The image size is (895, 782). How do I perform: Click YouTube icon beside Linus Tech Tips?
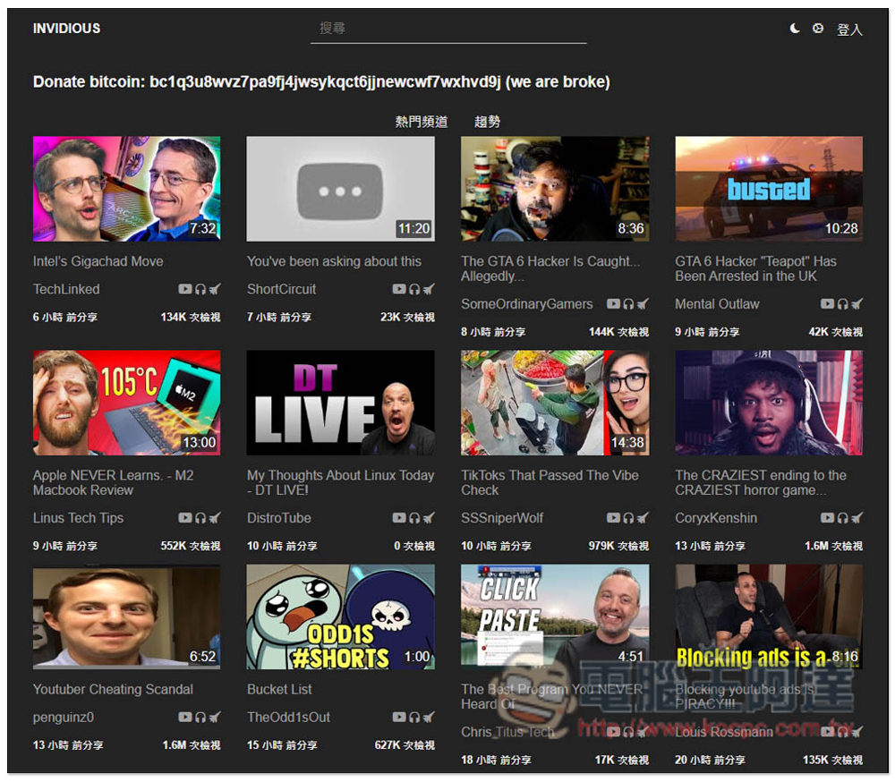coord(184,518)
